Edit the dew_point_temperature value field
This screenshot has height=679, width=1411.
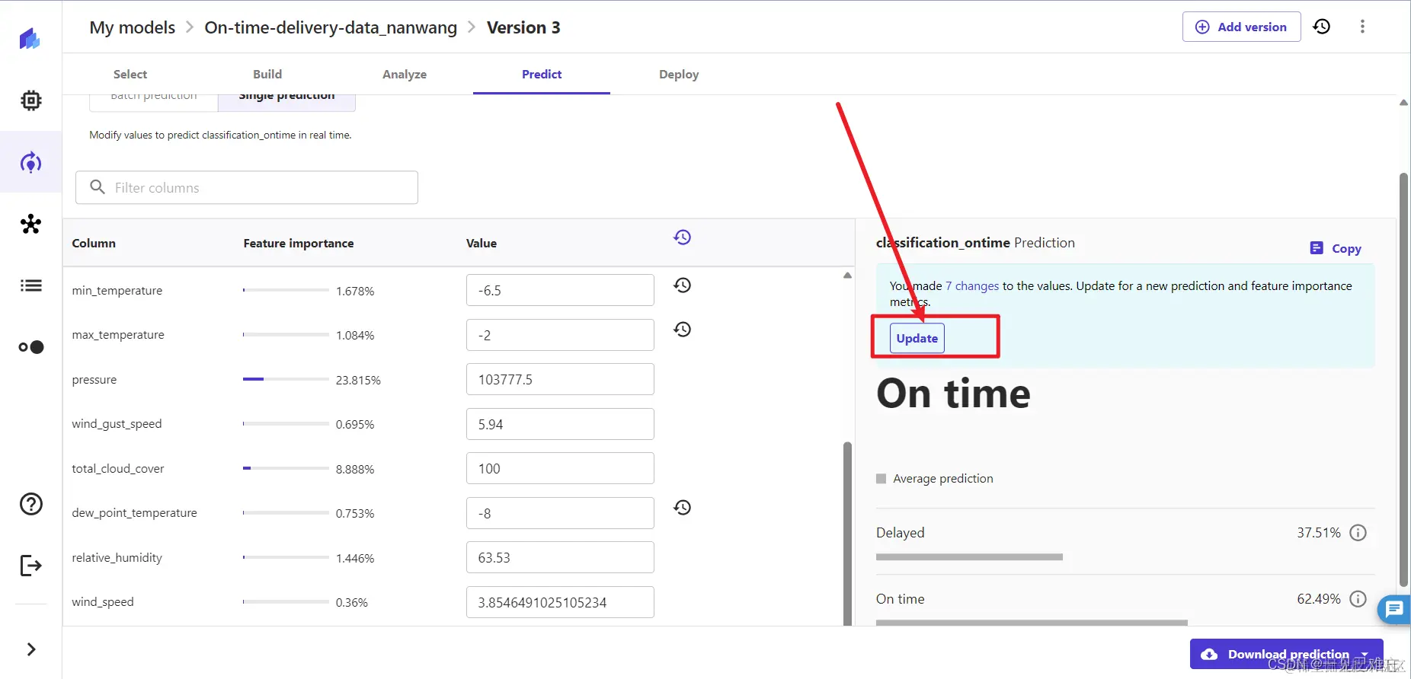click(560, 513)
